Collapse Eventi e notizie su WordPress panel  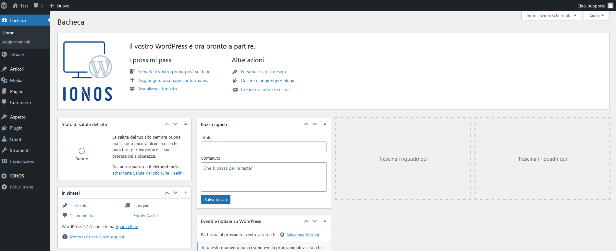coord(325,221)
